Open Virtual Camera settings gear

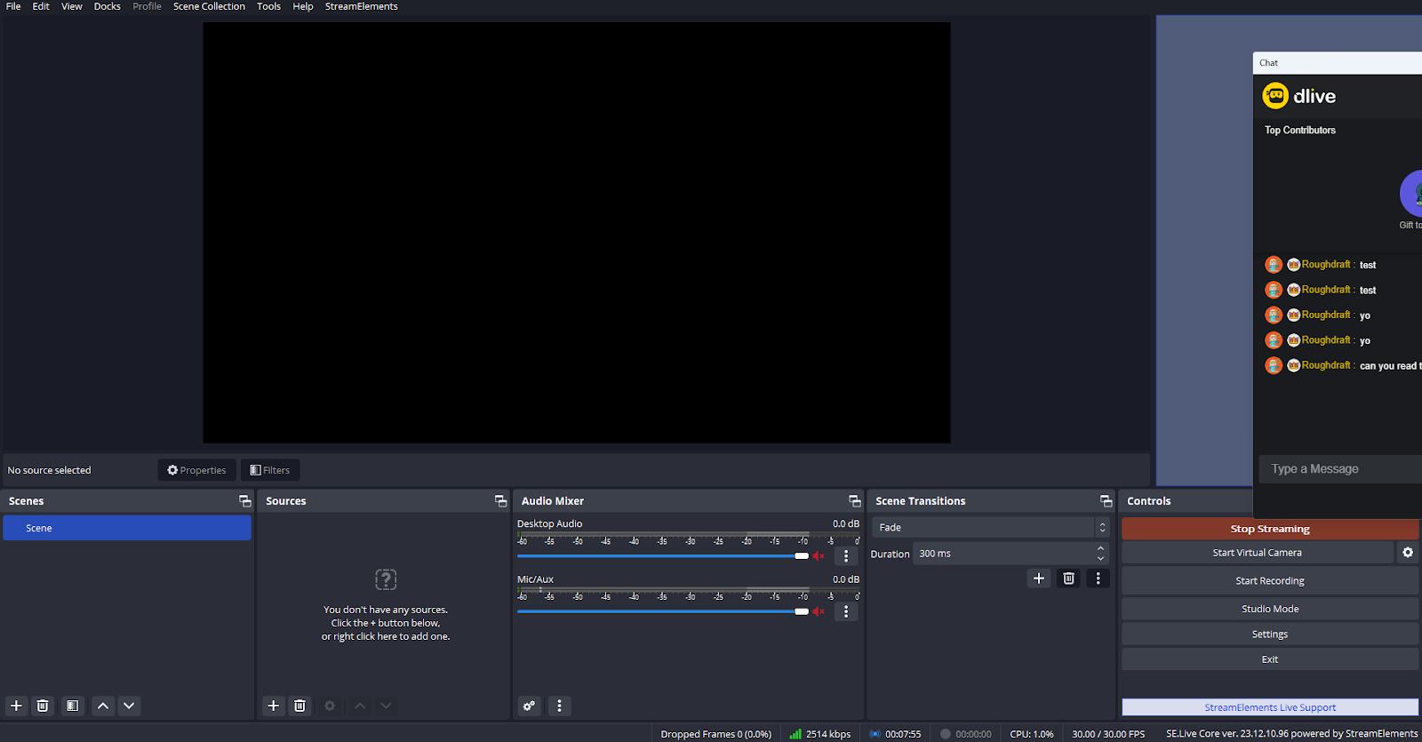[x=1408, y=553]
